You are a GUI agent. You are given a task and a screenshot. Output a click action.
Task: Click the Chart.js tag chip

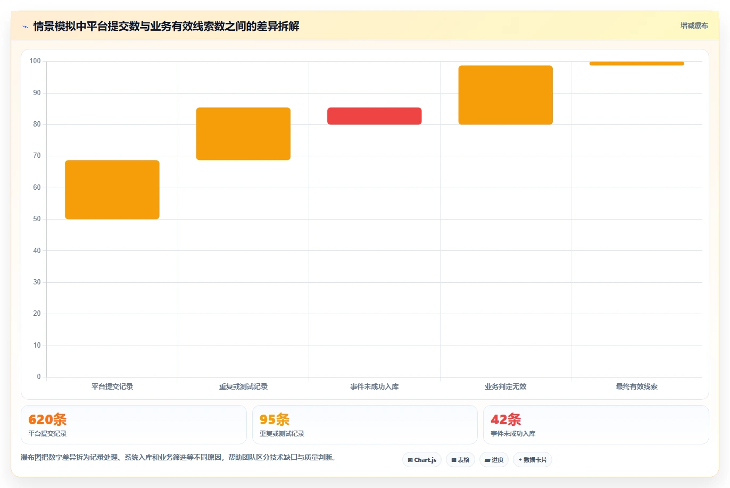422,460
